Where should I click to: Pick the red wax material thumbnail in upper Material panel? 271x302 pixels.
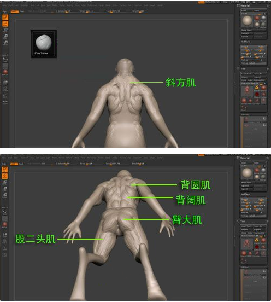(257, 18)
